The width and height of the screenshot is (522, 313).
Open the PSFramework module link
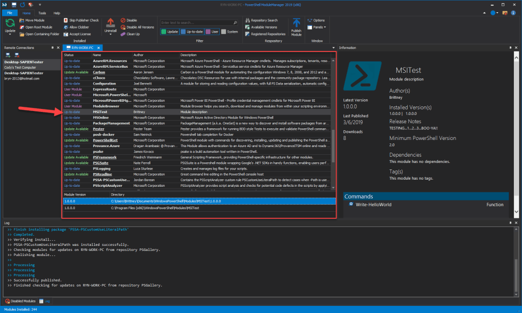click(x=105, y=157)
